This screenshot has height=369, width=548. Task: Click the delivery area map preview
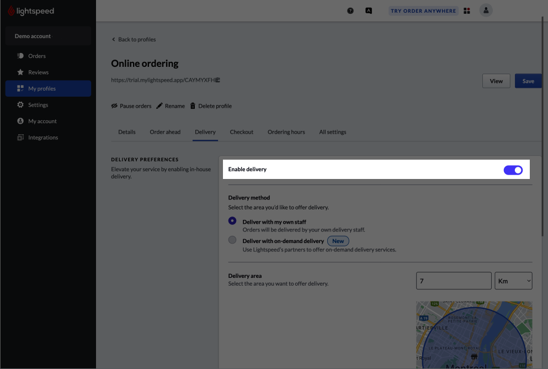tap(474, 335)
